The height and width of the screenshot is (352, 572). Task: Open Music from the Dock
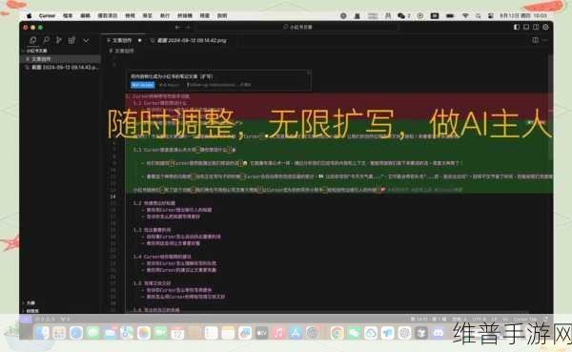point(278,333)
